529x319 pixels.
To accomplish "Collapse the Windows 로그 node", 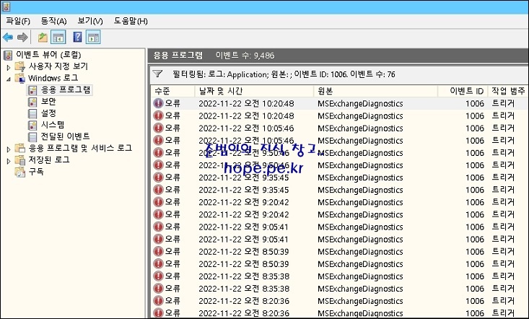I will (x=9, y=79).
